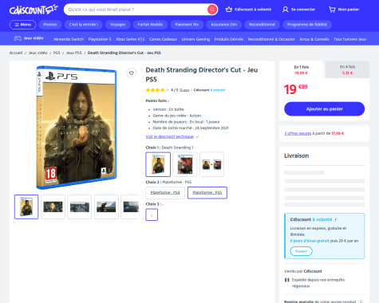Open Reconditionné & Occasion category
Image resolution: width=379 pixels, height=303 pixels.
(x=271, y=39)
